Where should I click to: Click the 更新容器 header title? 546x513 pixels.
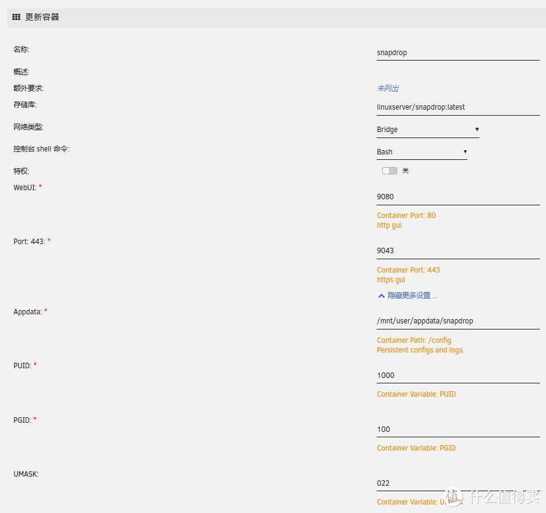point(42,17)
